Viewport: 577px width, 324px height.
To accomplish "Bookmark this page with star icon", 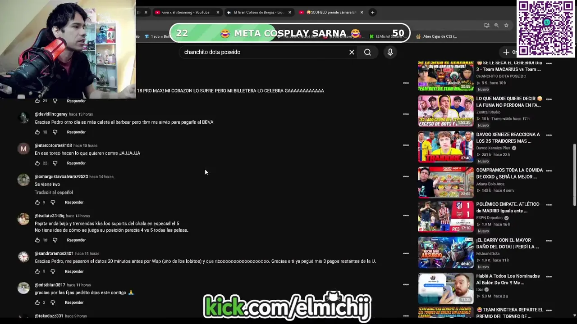I will click(x=506, y=25).
